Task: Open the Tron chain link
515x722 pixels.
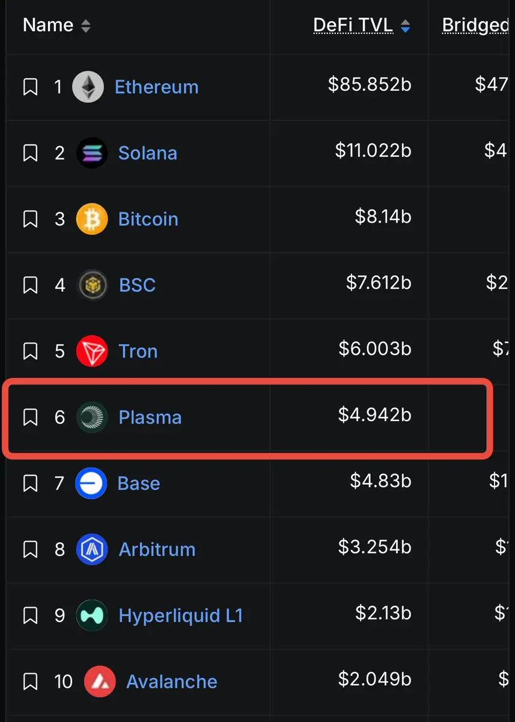Action: coord(138,351)
